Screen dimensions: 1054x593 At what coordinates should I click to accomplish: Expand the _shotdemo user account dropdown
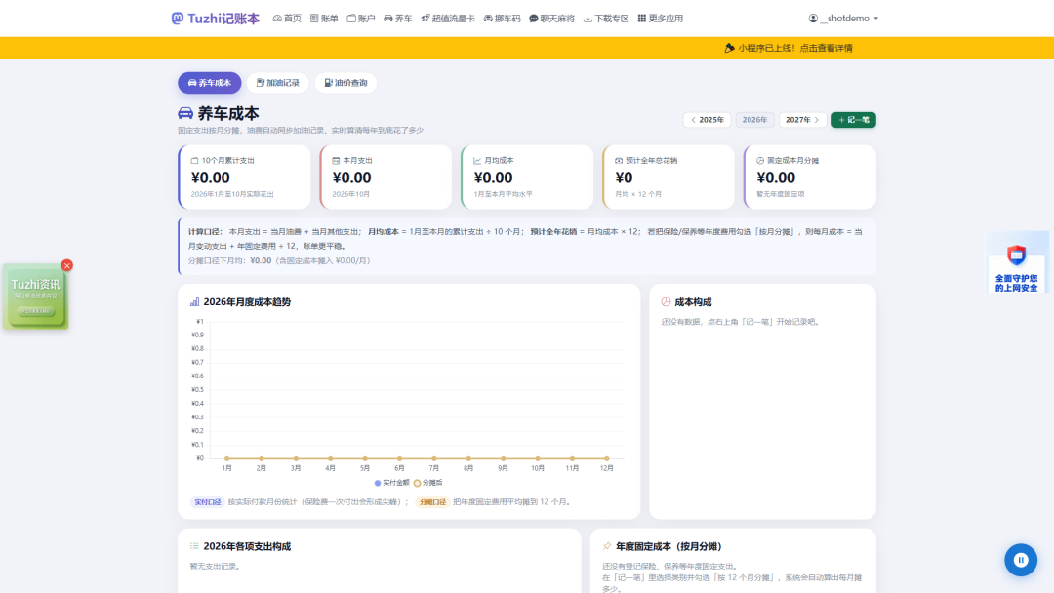843,19
